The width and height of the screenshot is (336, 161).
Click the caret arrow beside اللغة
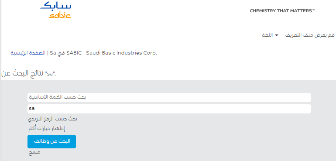276,35
